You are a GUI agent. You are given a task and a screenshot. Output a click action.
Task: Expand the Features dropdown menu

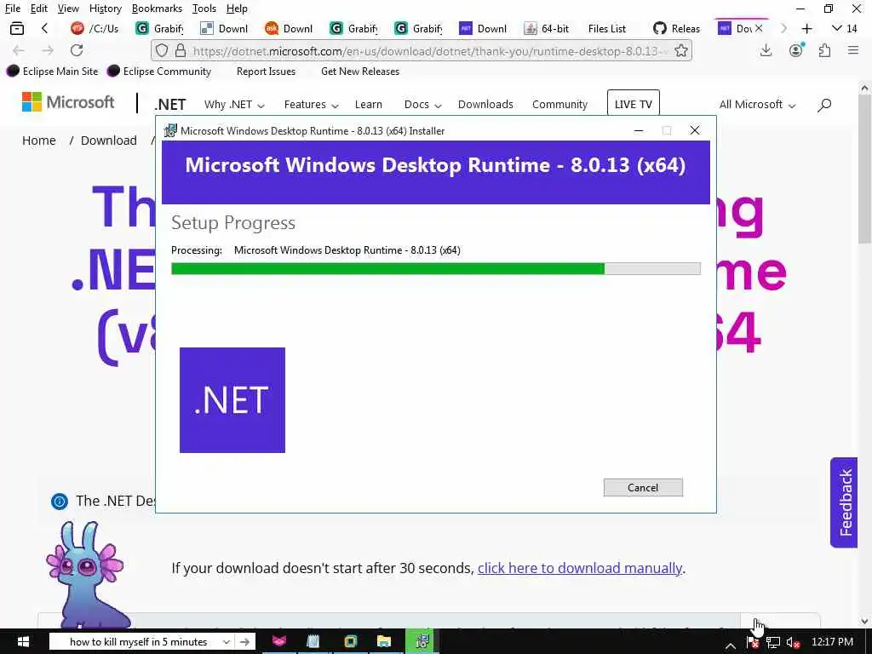(311, 105)
